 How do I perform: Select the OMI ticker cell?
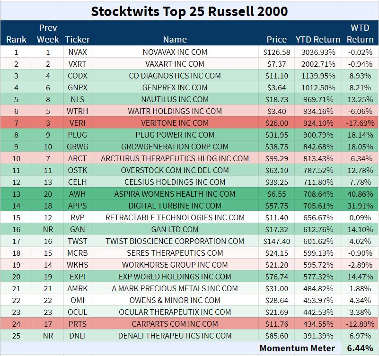pos(77,301)
